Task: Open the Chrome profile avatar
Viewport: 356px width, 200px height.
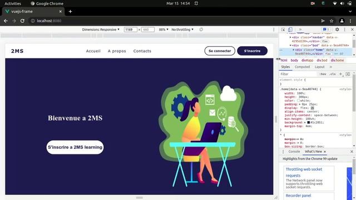Action: pos(342,21)
